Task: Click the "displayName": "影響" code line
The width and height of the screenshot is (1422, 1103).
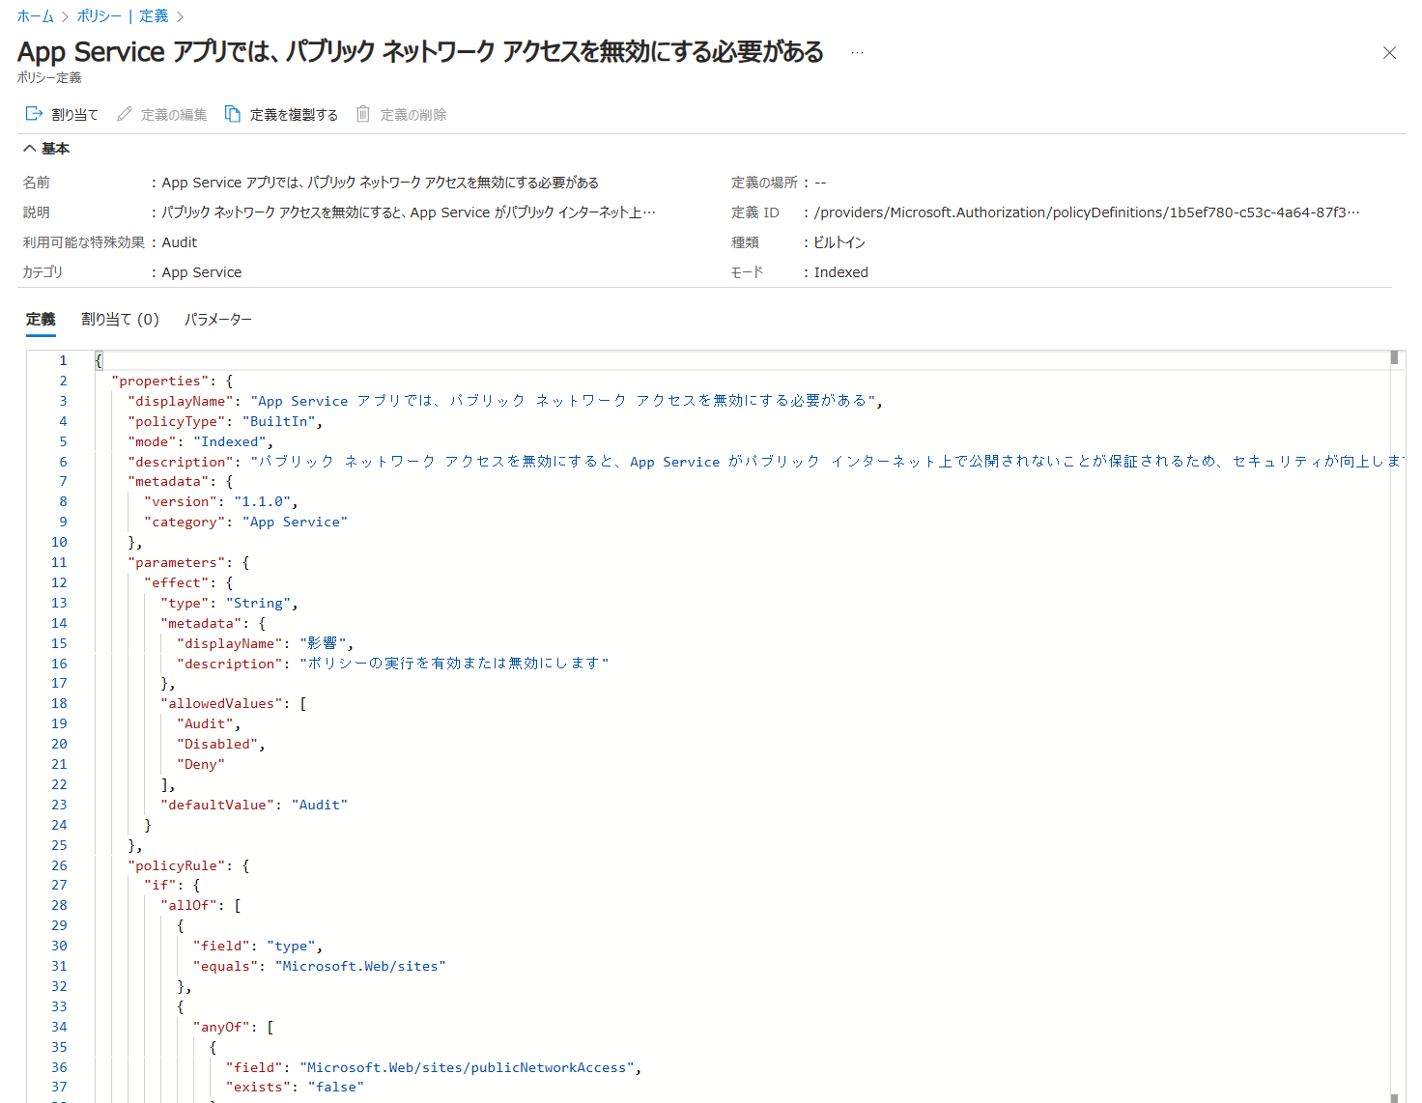Action: click(x=266, y=644)
